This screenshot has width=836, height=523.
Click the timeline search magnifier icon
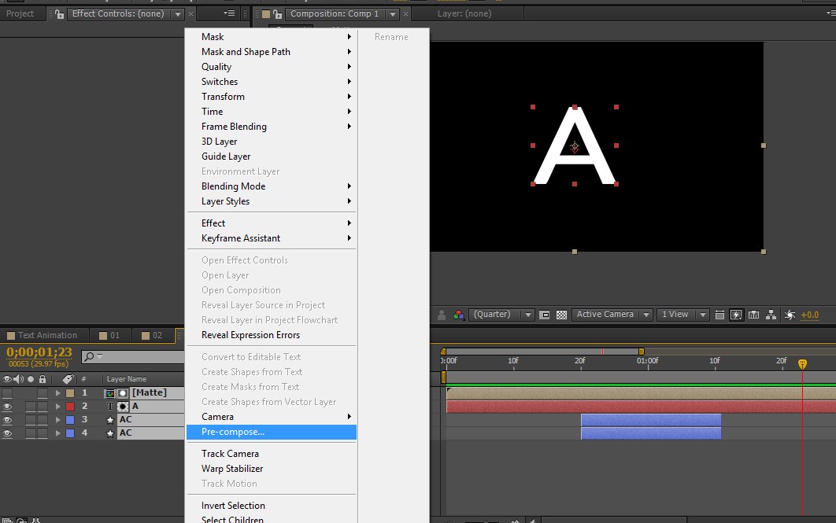tap(90, 356)
